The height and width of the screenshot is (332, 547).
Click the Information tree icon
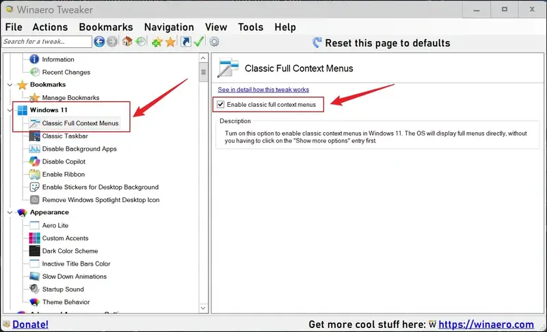coord(34,60)
